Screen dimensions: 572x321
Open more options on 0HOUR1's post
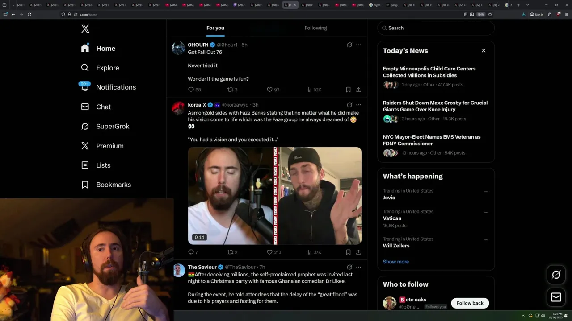(358, 45)
